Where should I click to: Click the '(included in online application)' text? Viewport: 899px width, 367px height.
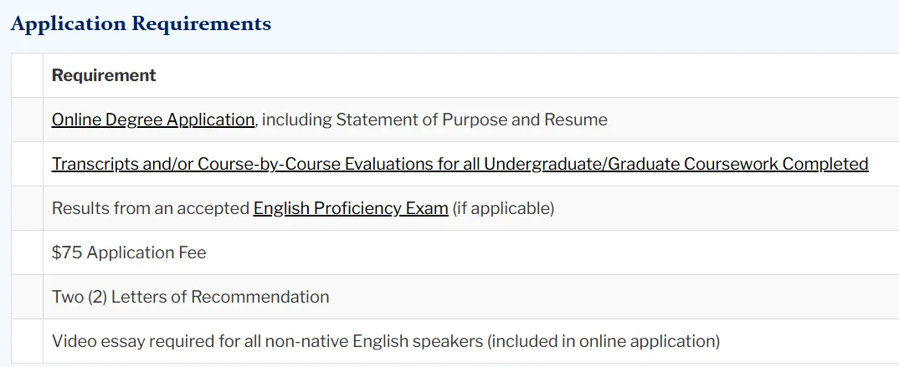coord(604,341)
